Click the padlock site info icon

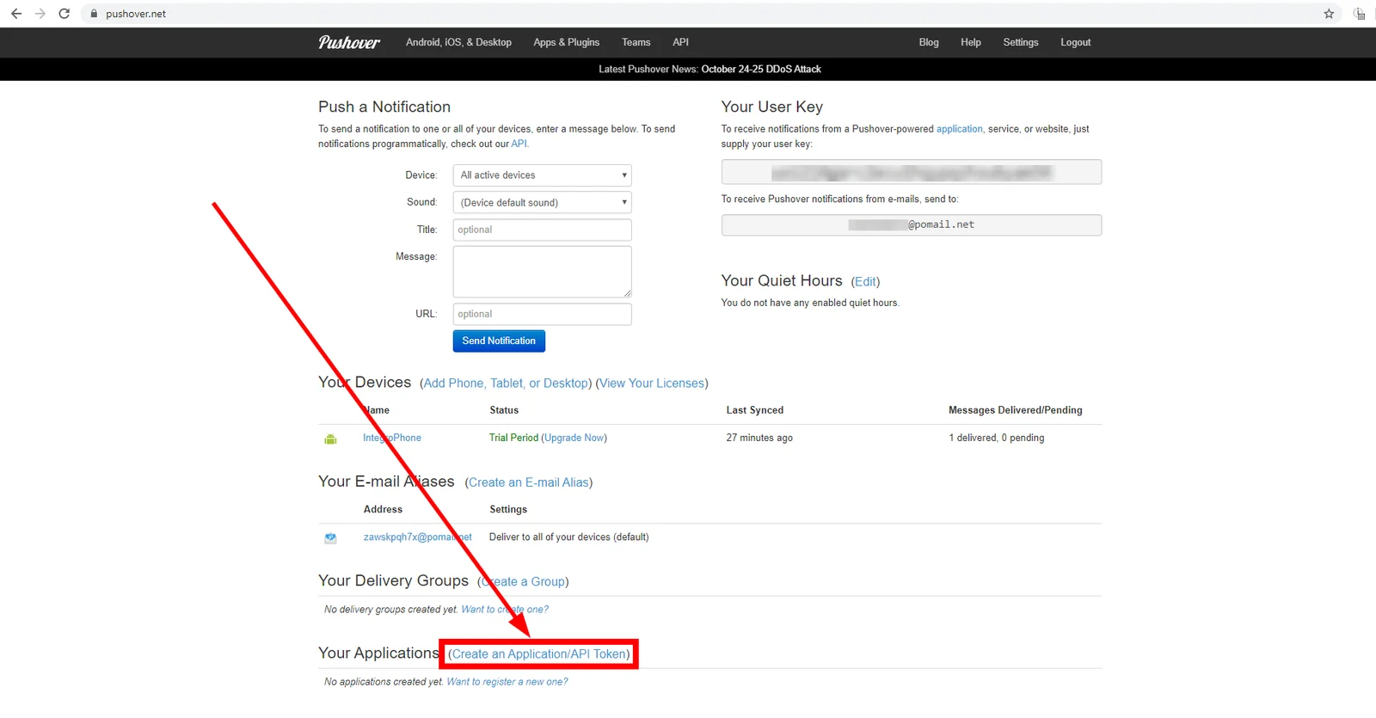point(94,14)
